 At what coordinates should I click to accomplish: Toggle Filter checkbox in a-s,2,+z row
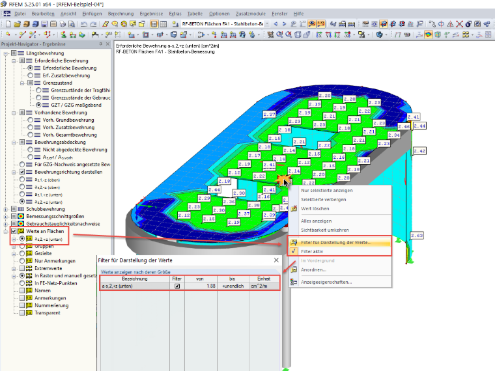click(177, 286)
